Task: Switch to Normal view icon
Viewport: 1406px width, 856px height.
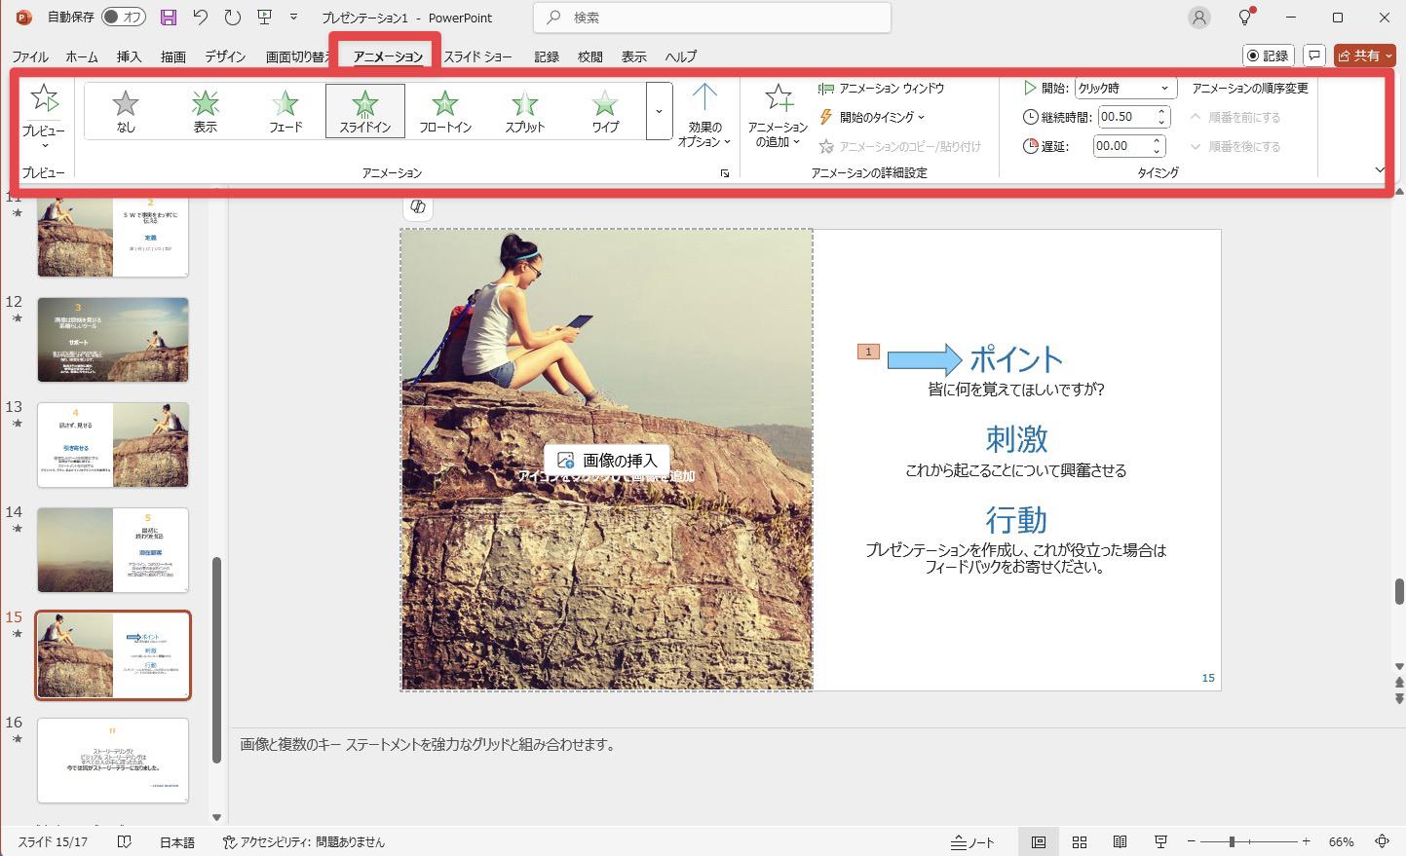Action: coord(1039,841)
